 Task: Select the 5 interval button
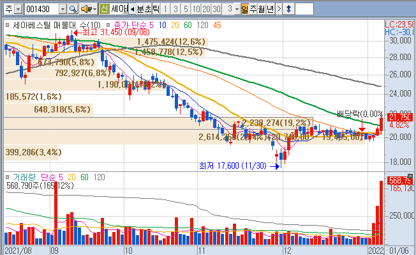click(x=186, y=10)
